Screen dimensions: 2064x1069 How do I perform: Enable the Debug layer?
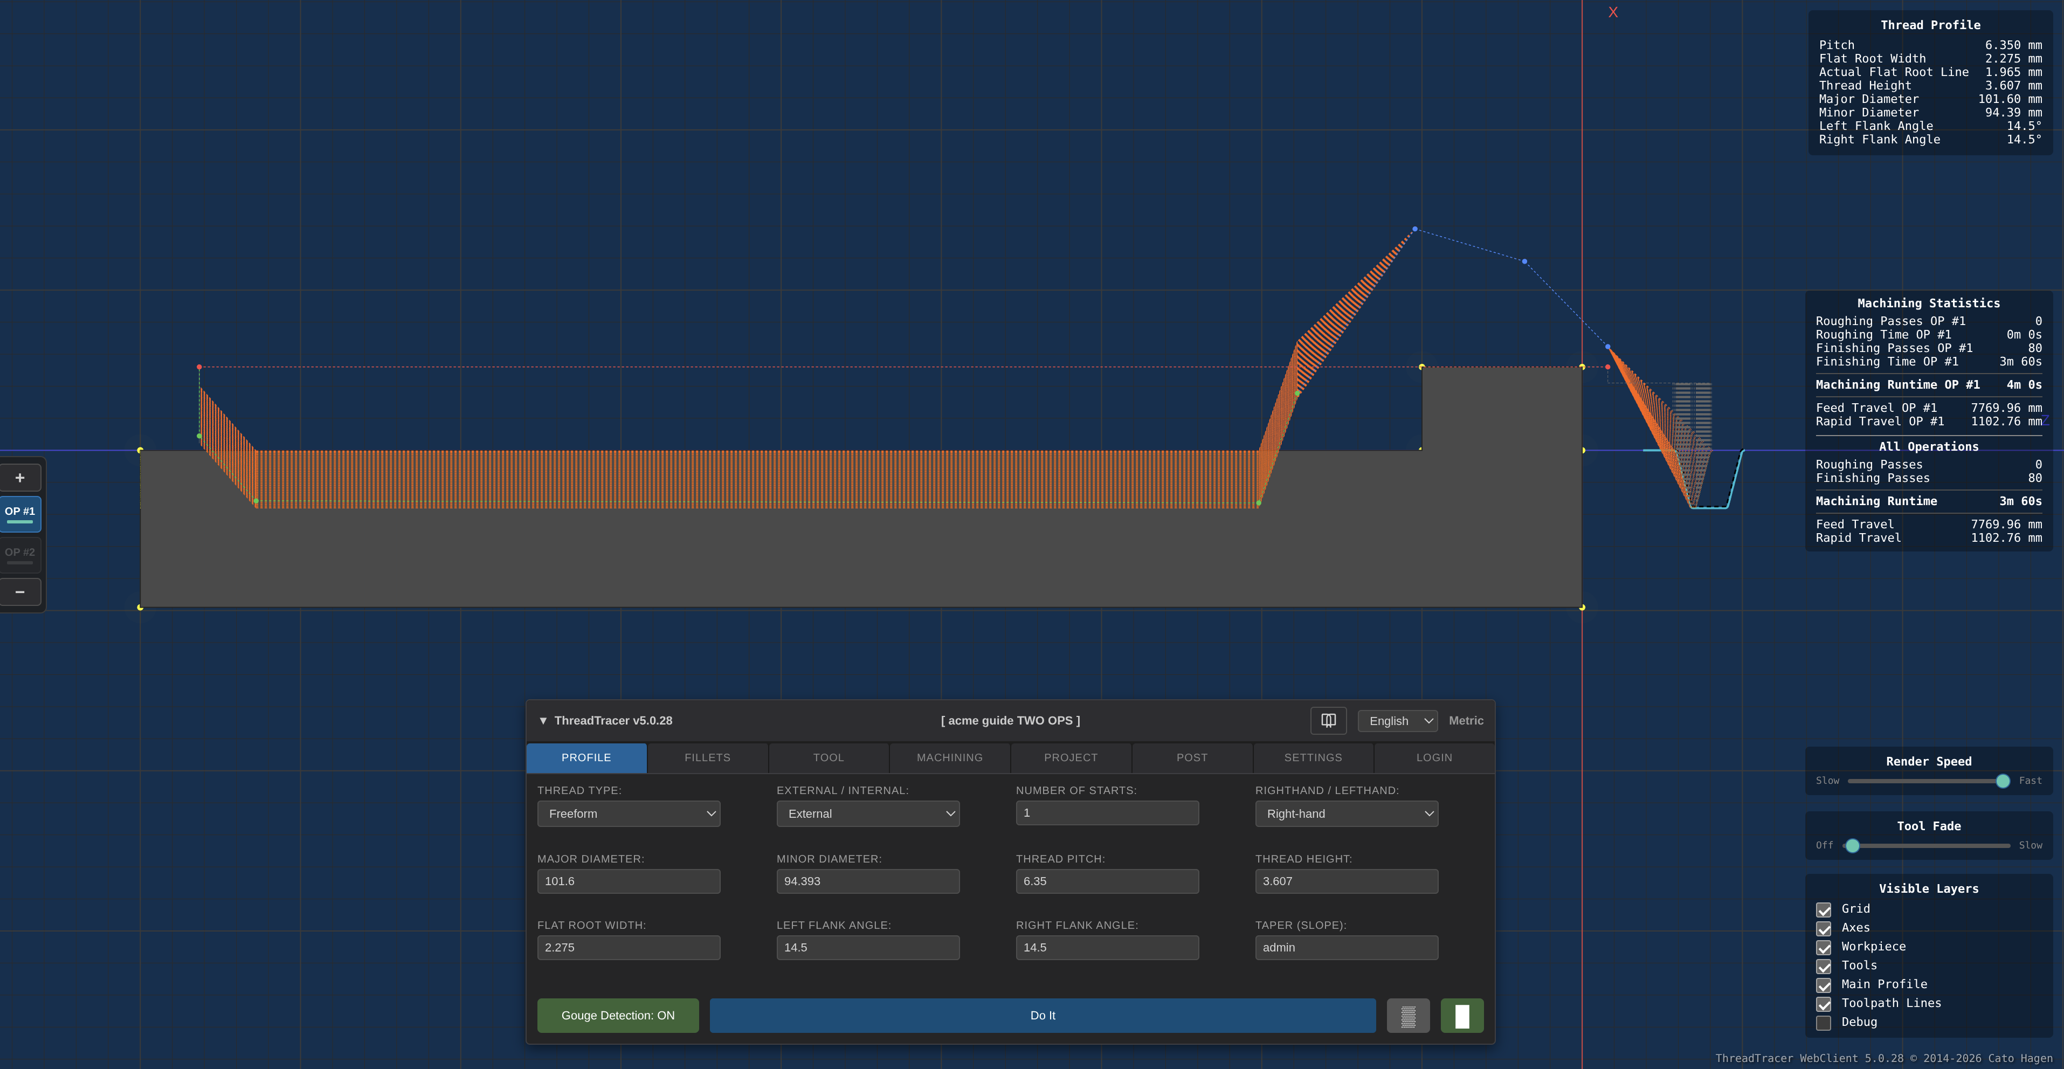click(x=1825, y=1023)
